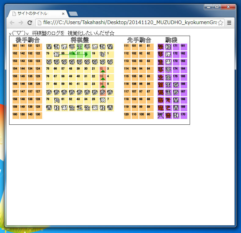Click red highlighted square 12
Screen dimensions: 241x233
103,70
